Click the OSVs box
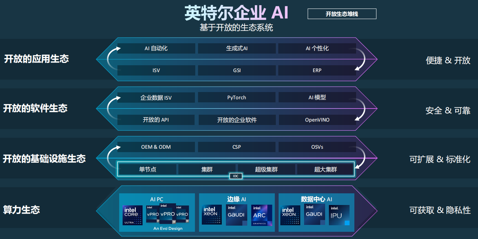Viewport: 478px width, 239px height. pos(317,147)
